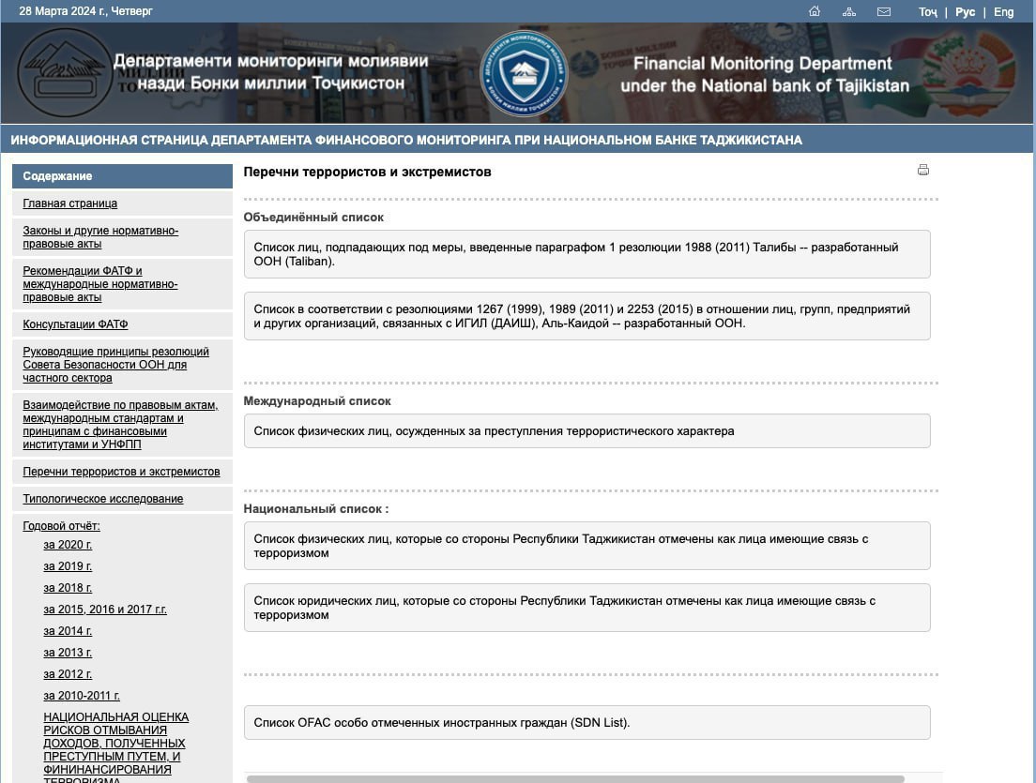Screen dimensions: 1036x783
Task: Click the round blue department emblem
Action: click(x=524, y=73)
